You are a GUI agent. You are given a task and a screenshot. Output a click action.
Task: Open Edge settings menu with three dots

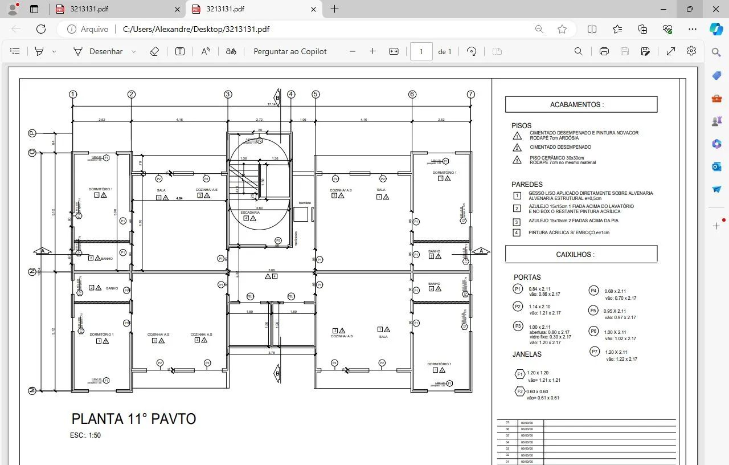[692, 29]
